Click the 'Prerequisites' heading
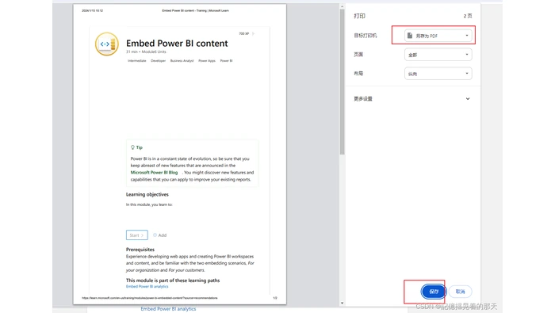 140,250
